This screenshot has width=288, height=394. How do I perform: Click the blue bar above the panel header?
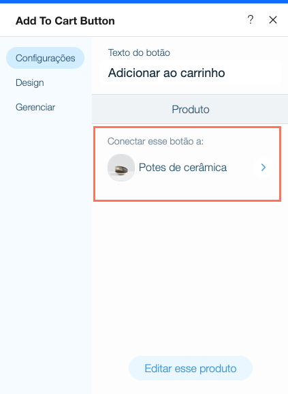[x=144, y=1]
